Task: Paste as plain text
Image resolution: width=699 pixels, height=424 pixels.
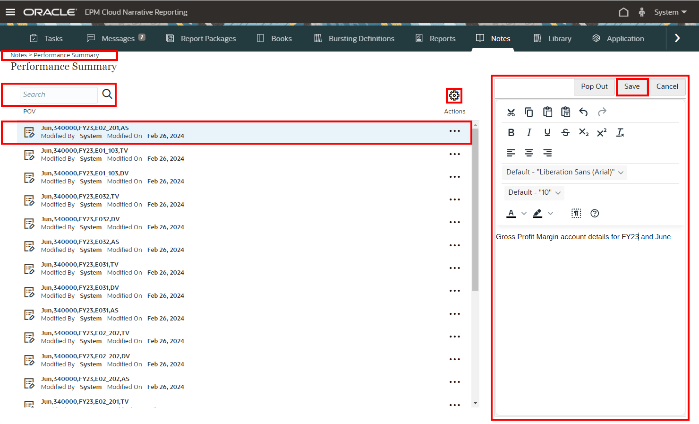Action: (565, 112)
